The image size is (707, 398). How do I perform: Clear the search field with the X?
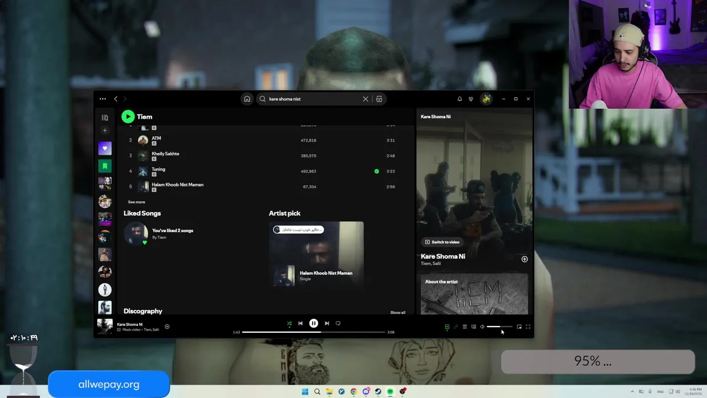(365, 99)
